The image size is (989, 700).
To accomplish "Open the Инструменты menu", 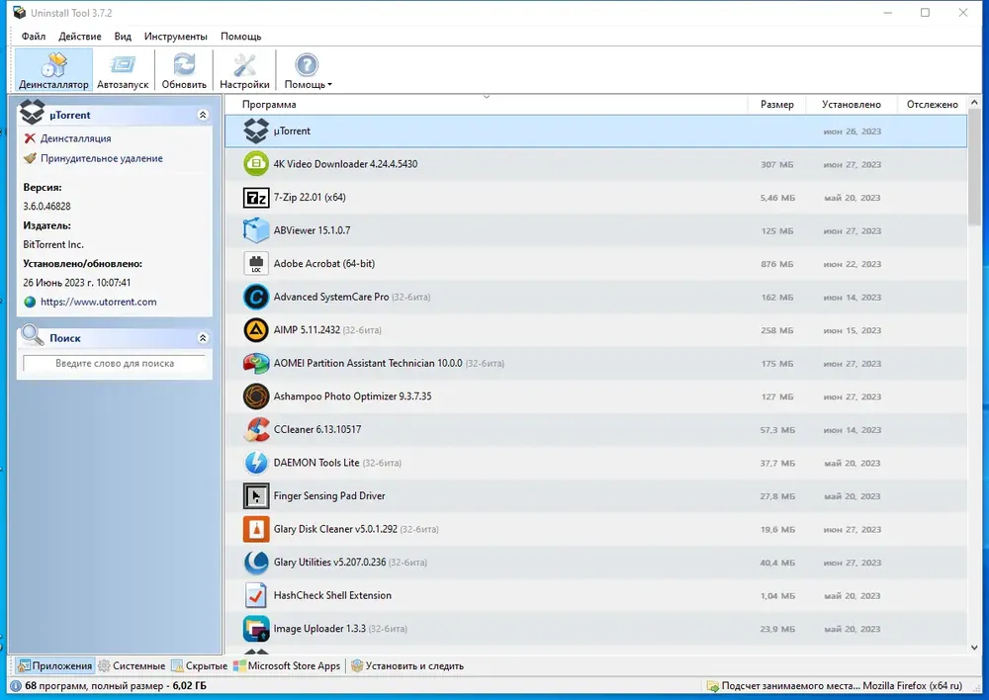I will pos(175,36).
